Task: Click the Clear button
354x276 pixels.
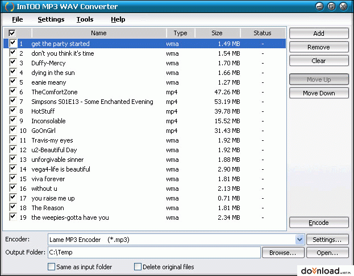Action: [319, 61]
